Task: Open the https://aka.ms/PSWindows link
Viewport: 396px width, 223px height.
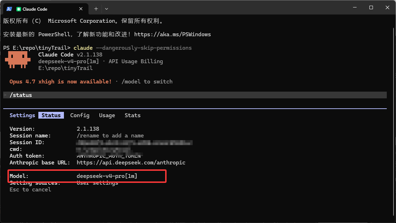Action: [173, 34]
